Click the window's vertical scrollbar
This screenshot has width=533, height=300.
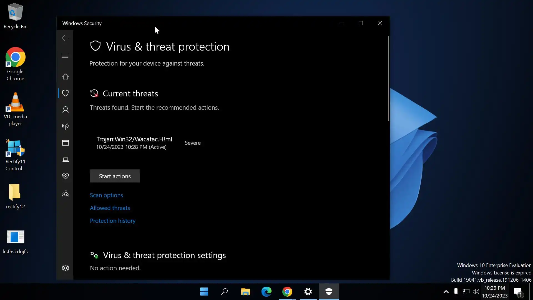point(388,79)
